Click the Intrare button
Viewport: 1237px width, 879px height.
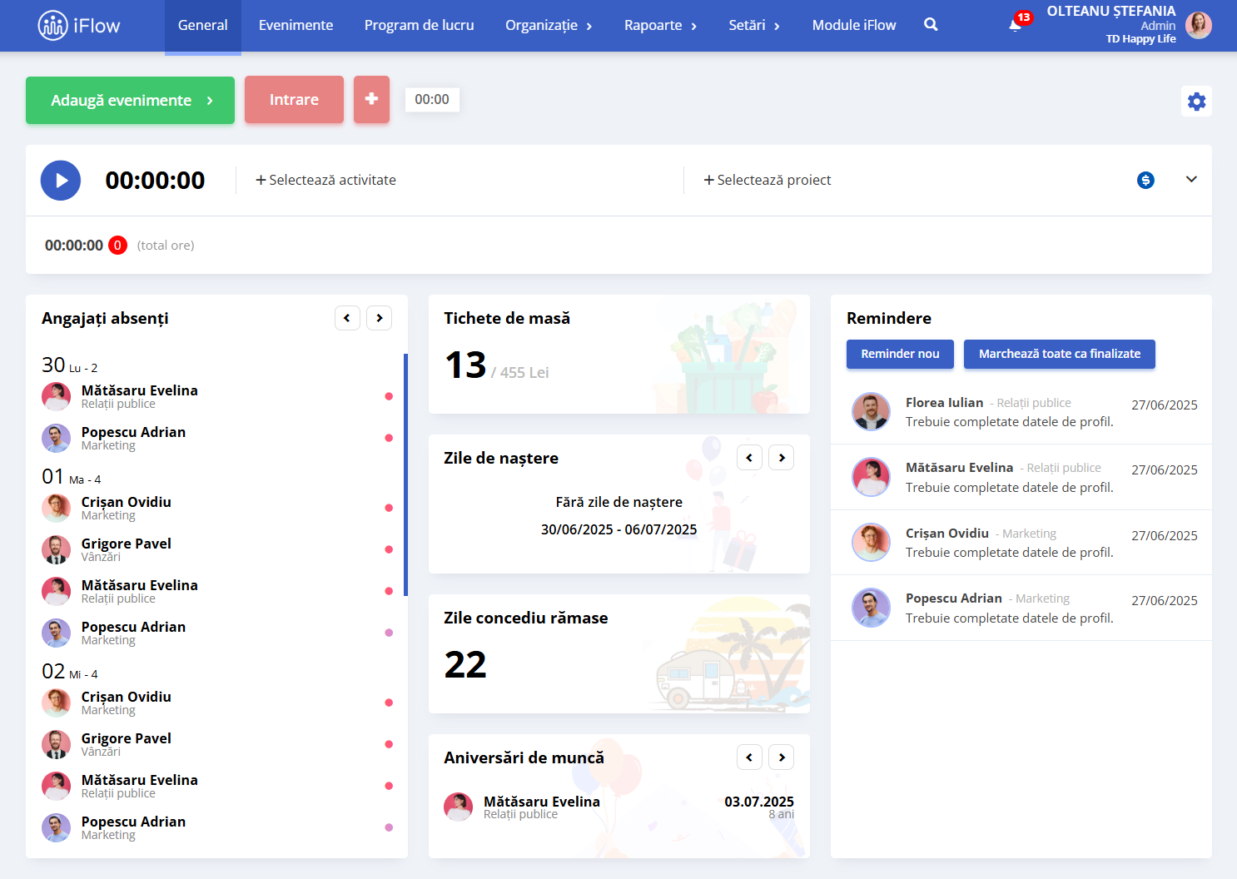point(294,100)
